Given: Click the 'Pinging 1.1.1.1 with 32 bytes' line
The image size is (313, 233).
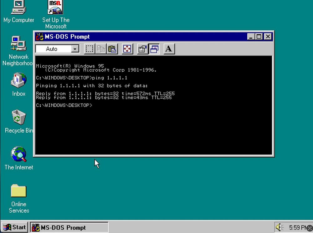Looking at the screenshot, I should tap(92, 86).
